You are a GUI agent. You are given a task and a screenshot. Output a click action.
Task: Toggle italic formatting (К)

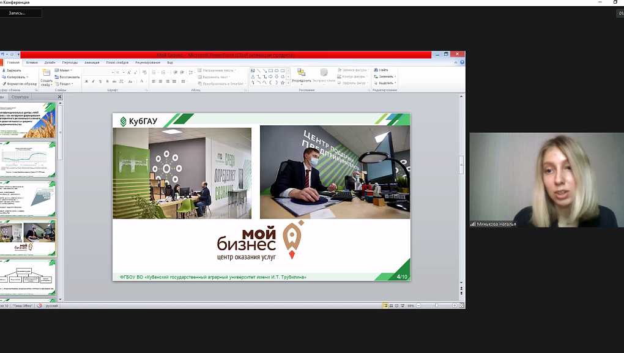click(x=94, y=81)
